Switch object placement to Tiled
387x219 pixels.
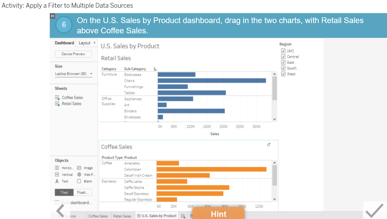point(64,193)
